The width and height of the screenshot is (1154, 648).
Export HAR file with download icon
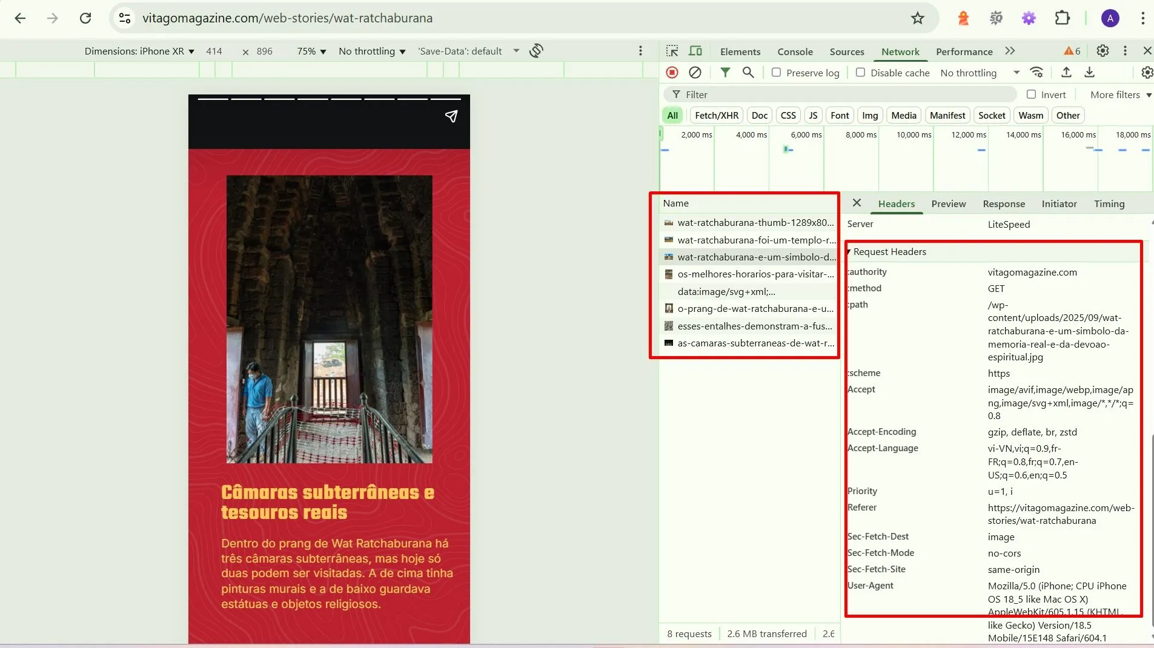(x=1090, y=73)
